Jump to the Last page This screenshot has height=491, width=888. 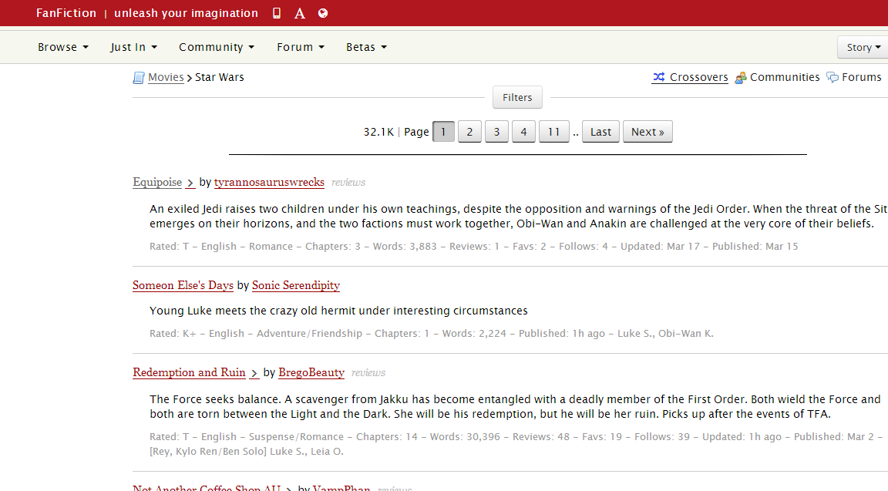tap(600, 131)
